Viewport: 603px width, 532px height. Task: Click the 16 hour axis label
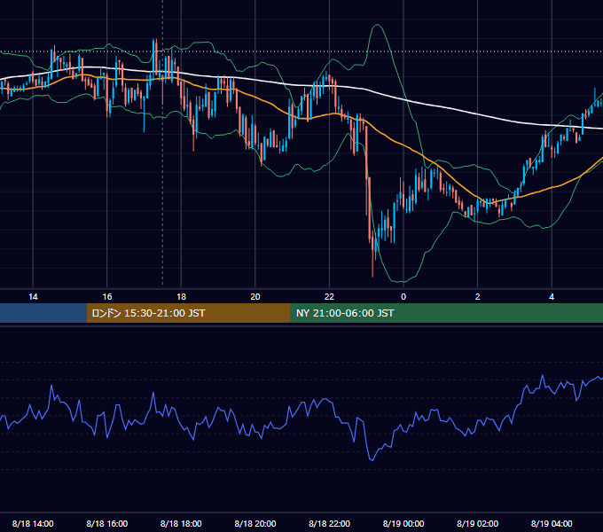[107, 297]
